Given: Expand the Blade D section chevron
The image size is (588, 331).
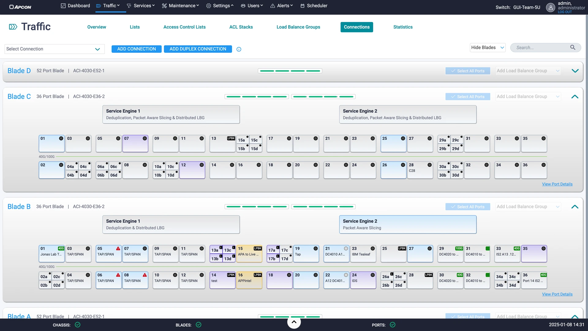Looking at the screenshot, I should tap(575, 71).
